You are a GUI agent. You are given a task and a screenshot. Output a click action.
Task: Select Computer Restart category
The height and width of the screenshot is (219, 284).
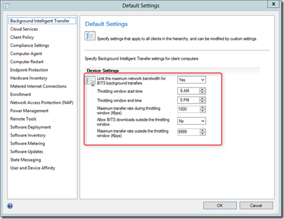coord(27,62)
